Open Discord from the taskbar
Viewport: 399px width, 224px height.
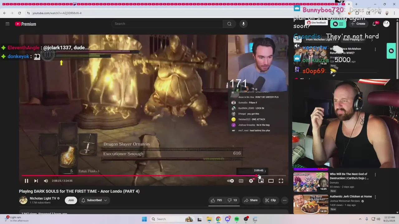228,219
